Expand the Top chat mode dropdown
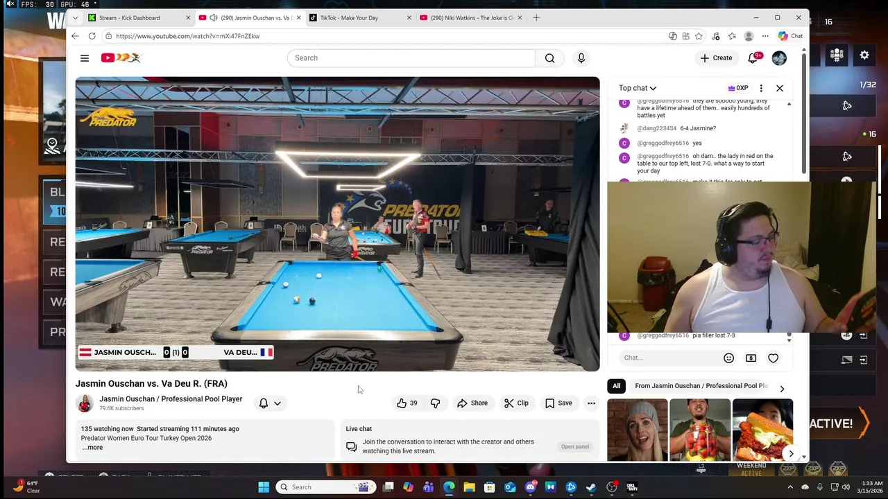 tap(638, 88)
